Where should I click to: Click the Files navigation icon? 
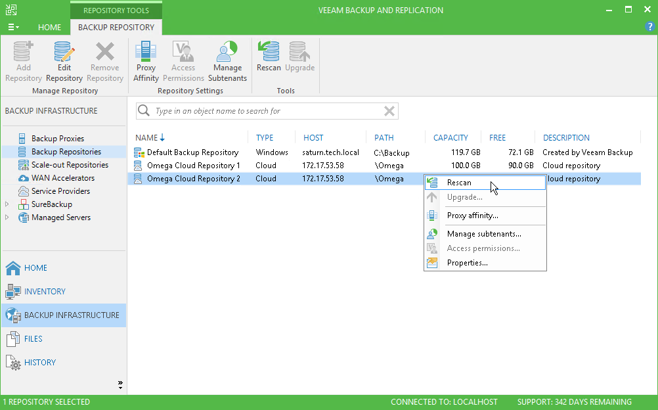pyautogui.click(x=13, y=338)
